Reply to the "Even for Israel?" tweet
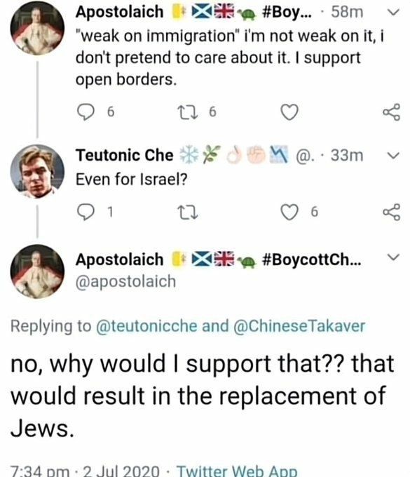The image size is (410, 477). pyautogui.click(x=86, y=212)
